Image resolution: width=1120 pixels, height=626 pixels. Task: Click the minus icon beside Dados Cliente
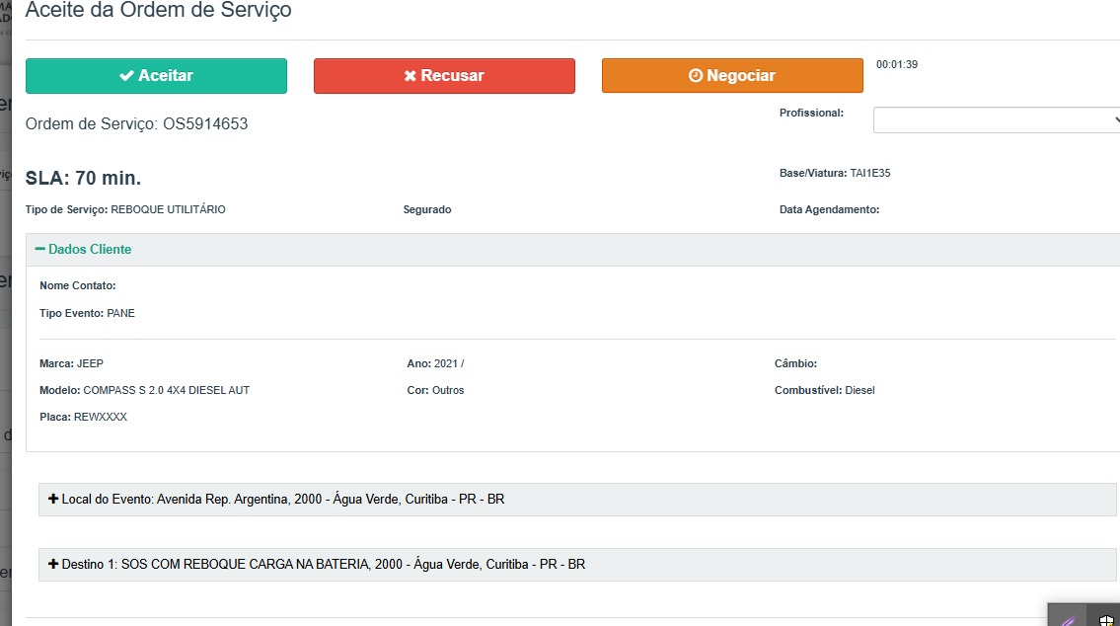coord(40,250)
